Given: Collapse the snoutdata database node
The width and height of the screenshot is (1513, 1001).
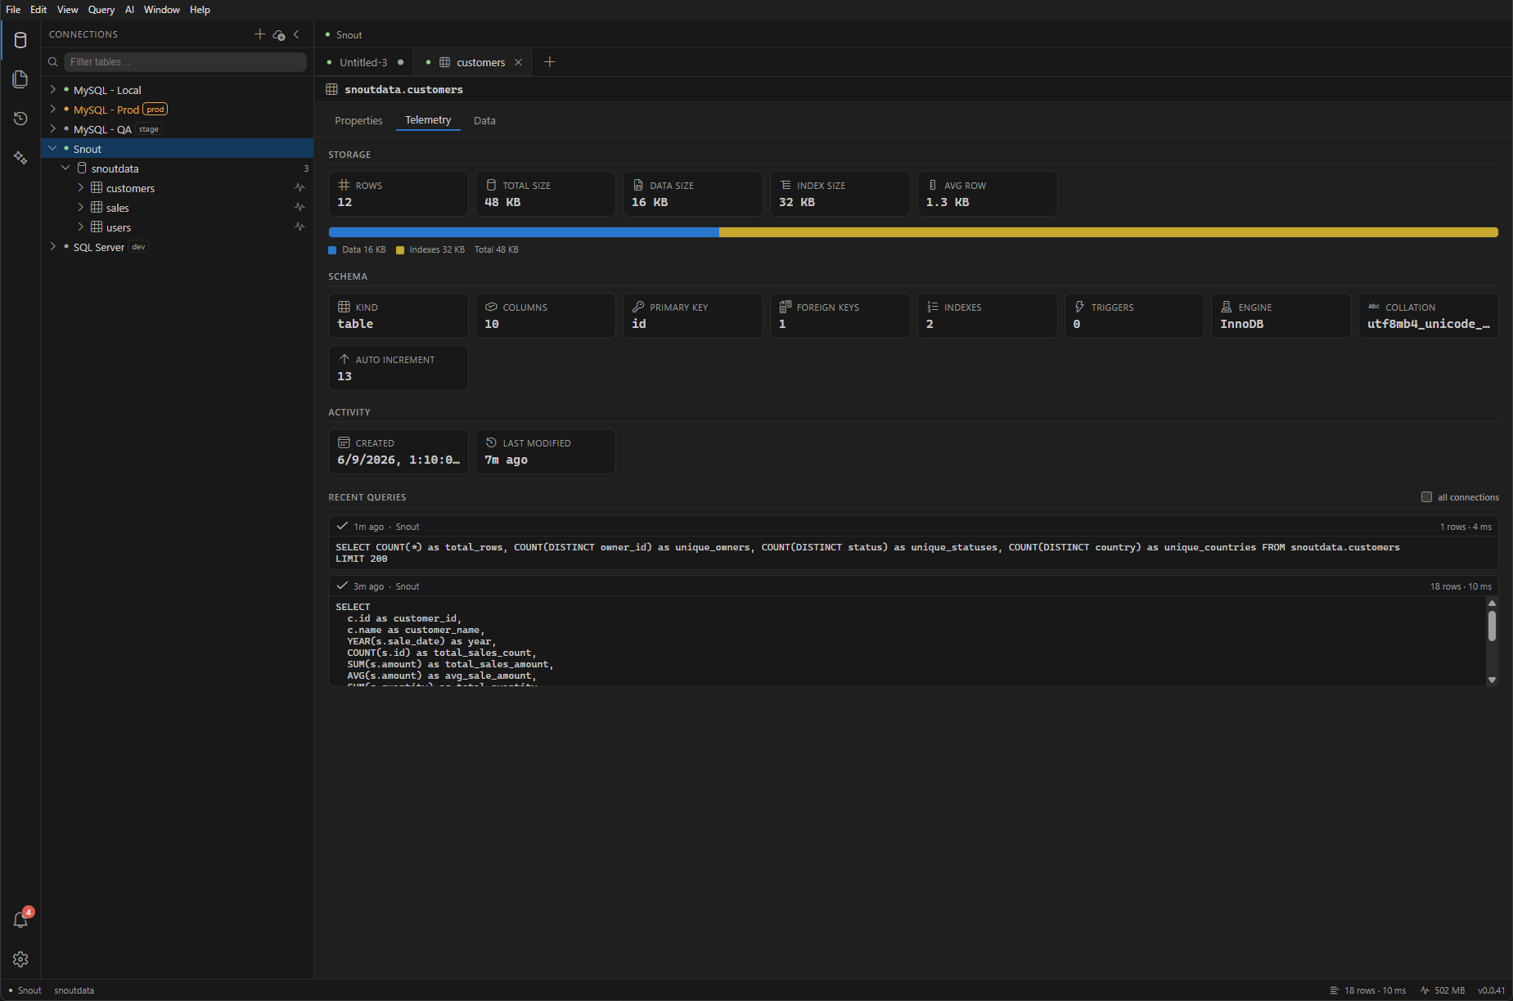Looking at the screenshot, I should pos(66,168).
